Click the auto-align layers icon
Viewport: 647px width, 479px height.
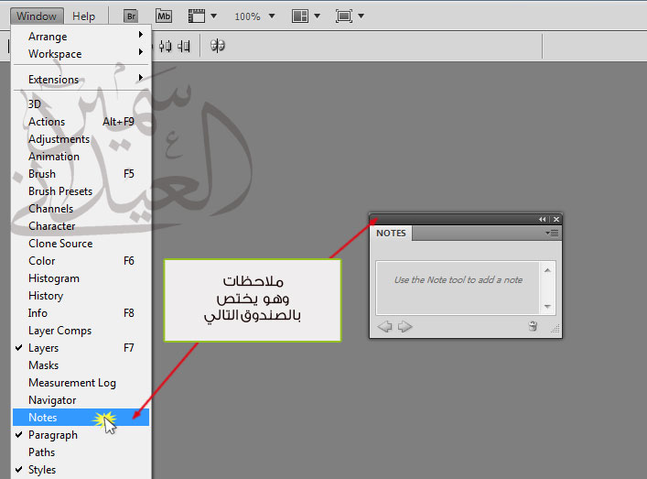218,45
